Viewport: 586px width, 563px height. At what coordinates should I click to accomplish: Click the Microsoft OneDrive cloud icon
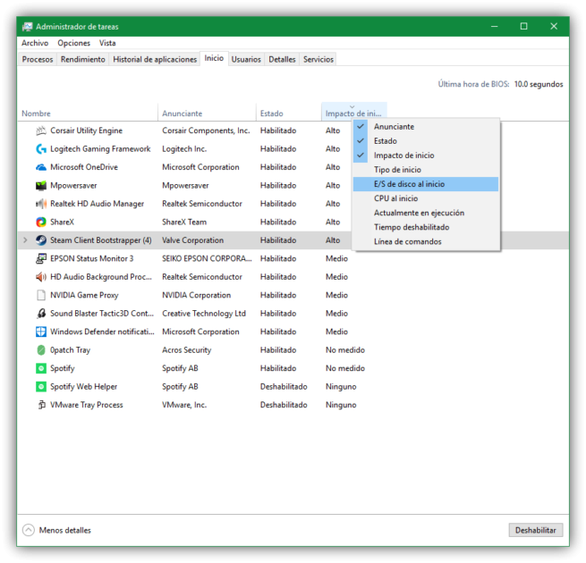(41, 167)
